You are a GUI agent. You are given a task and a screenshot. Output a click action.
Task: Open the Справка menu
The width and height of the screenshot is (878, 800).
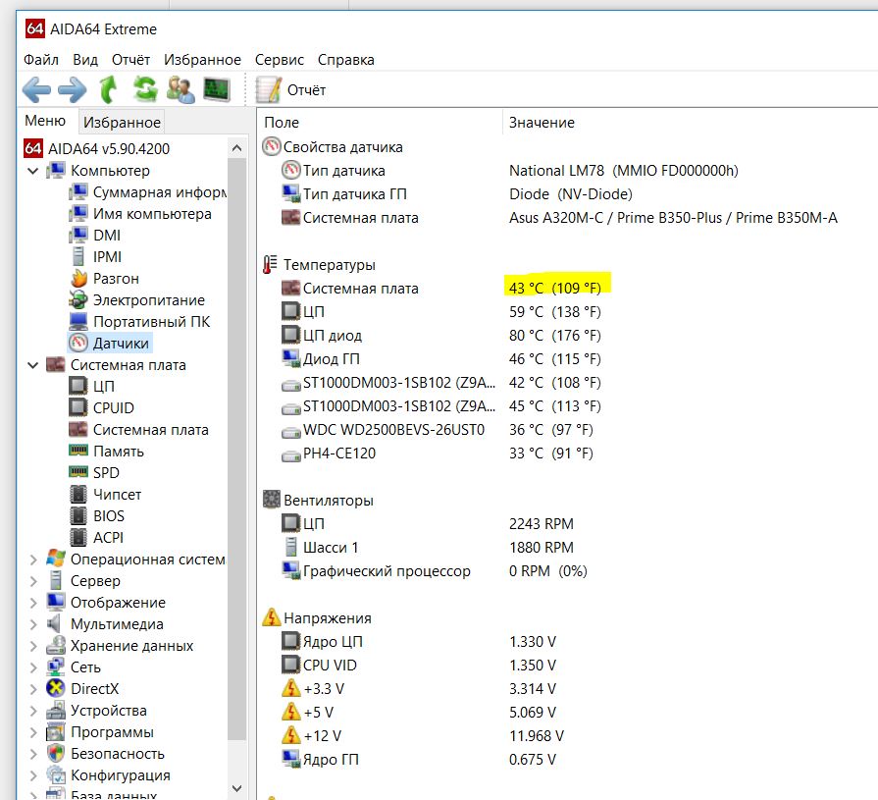point(345,59)
